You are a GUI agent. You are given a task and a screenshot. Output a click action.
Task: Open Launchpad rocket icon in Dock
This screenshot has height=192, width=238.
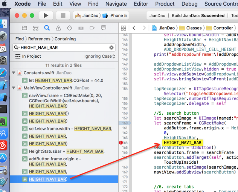(3, 36)
